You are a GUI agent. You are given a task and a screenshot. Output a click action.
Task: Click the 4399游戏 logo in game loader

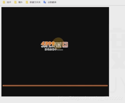[x=51, y=44]
